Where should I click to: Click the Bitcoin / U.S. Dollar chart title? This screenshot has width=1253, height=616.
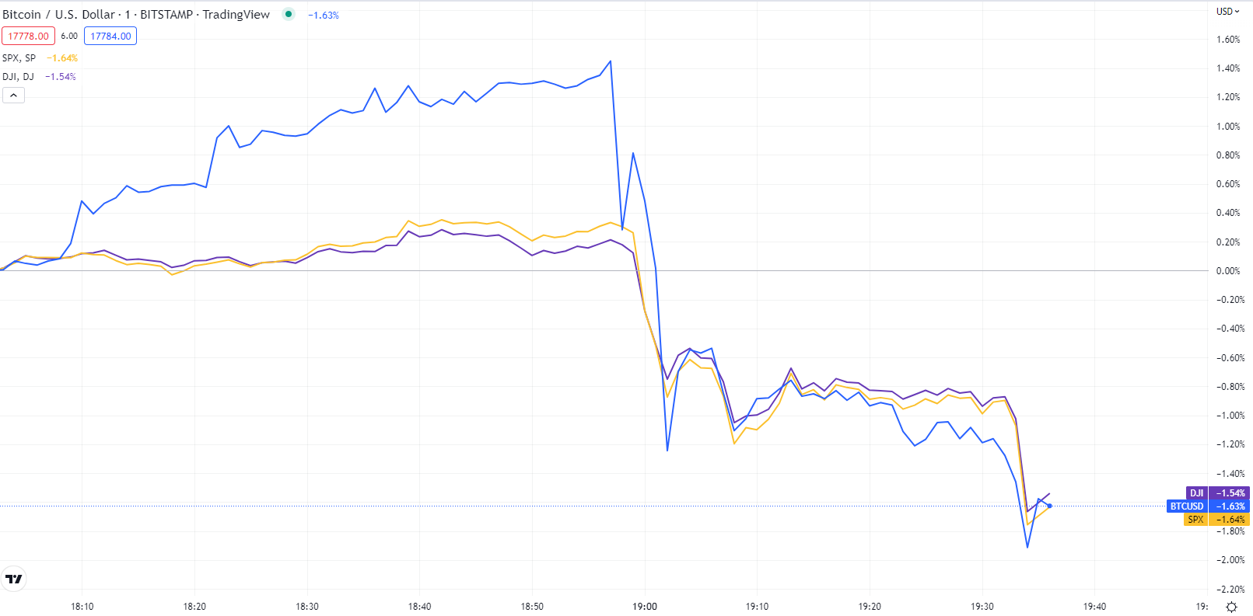[x=136, y=15]
